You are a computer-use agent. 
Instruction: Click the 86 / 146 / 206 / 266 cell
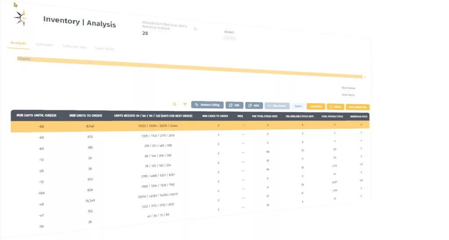(x=158, y=155)
